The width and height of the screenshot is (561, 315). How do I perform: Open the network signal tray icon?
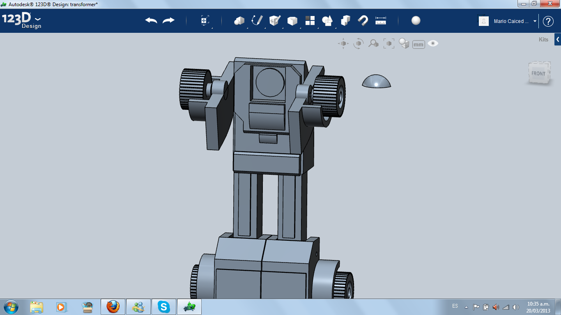click(506, 307)
